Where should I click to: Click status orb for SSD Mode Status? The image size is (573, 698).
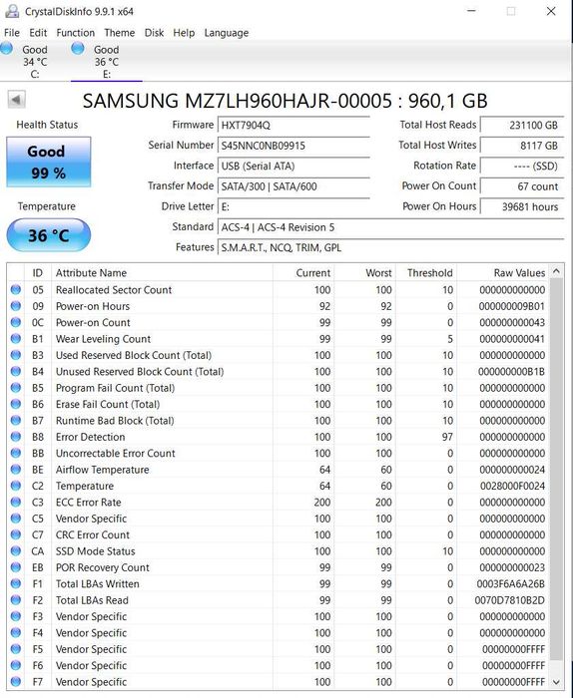click(16, 551)
